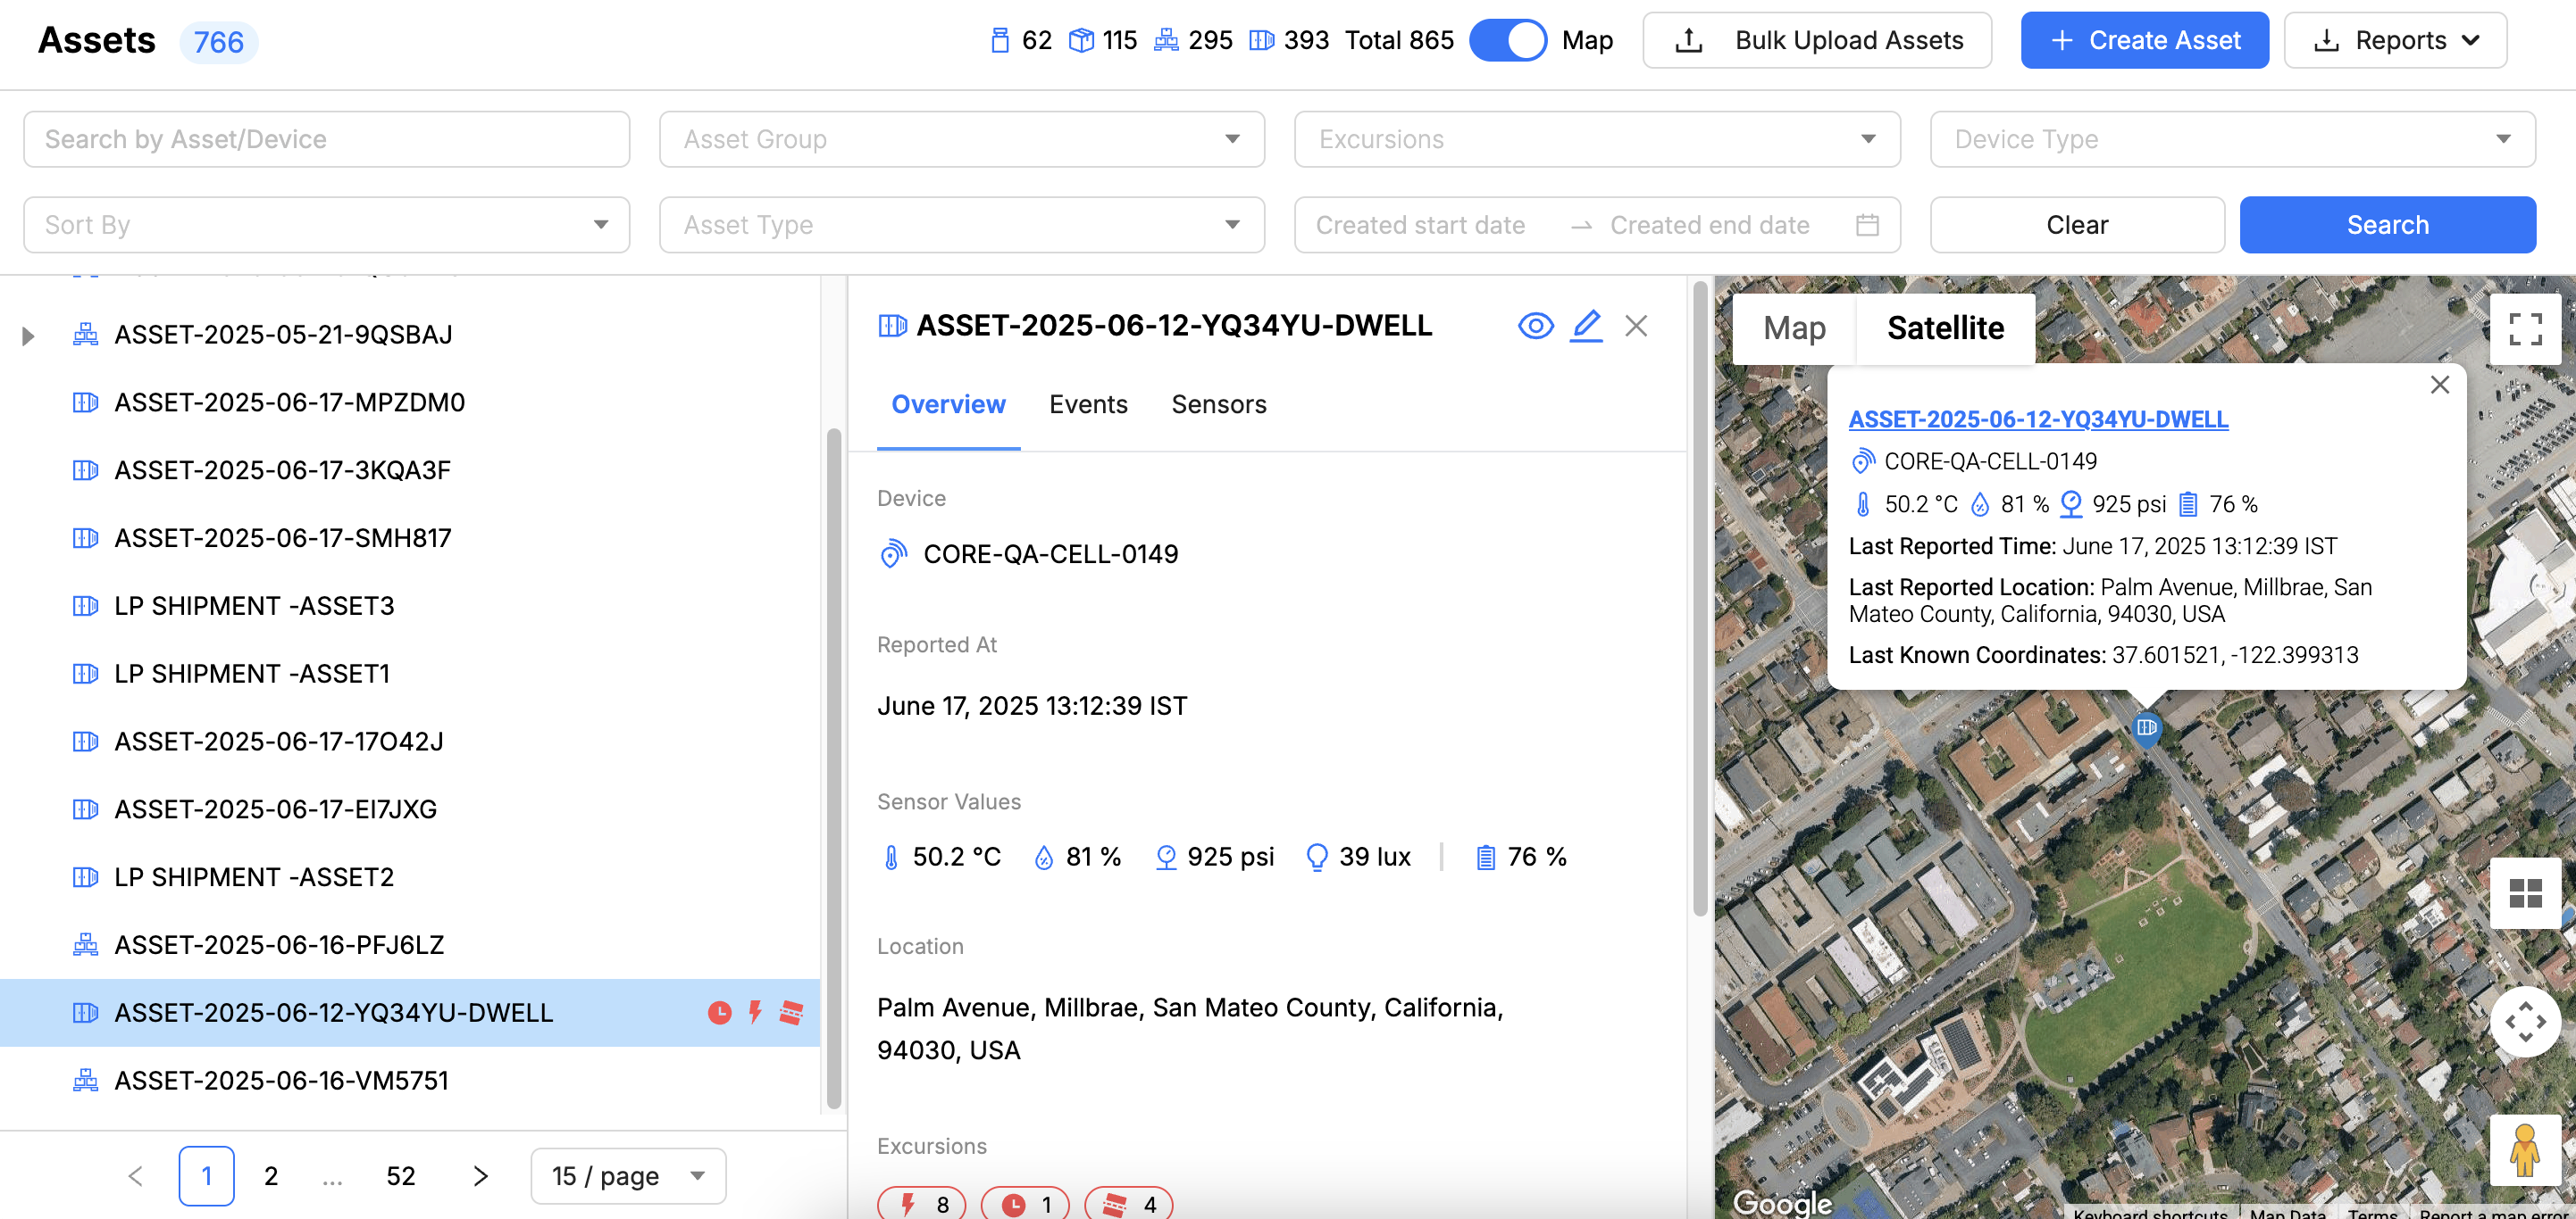
Task: Click the map camera pan control
Action: pos(2524,1021)
